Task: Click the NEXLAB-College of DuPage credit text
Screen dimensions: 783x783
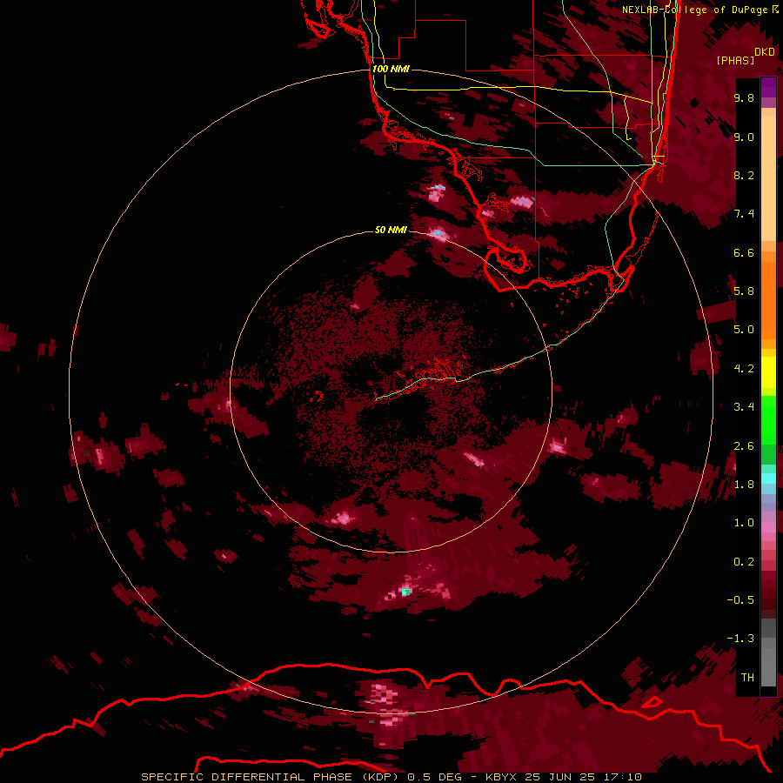Action: (694, 10)
